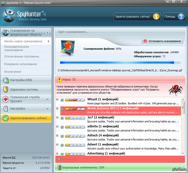
Task: Expand the adbrite infection tree
Action: tap(57, 126)
